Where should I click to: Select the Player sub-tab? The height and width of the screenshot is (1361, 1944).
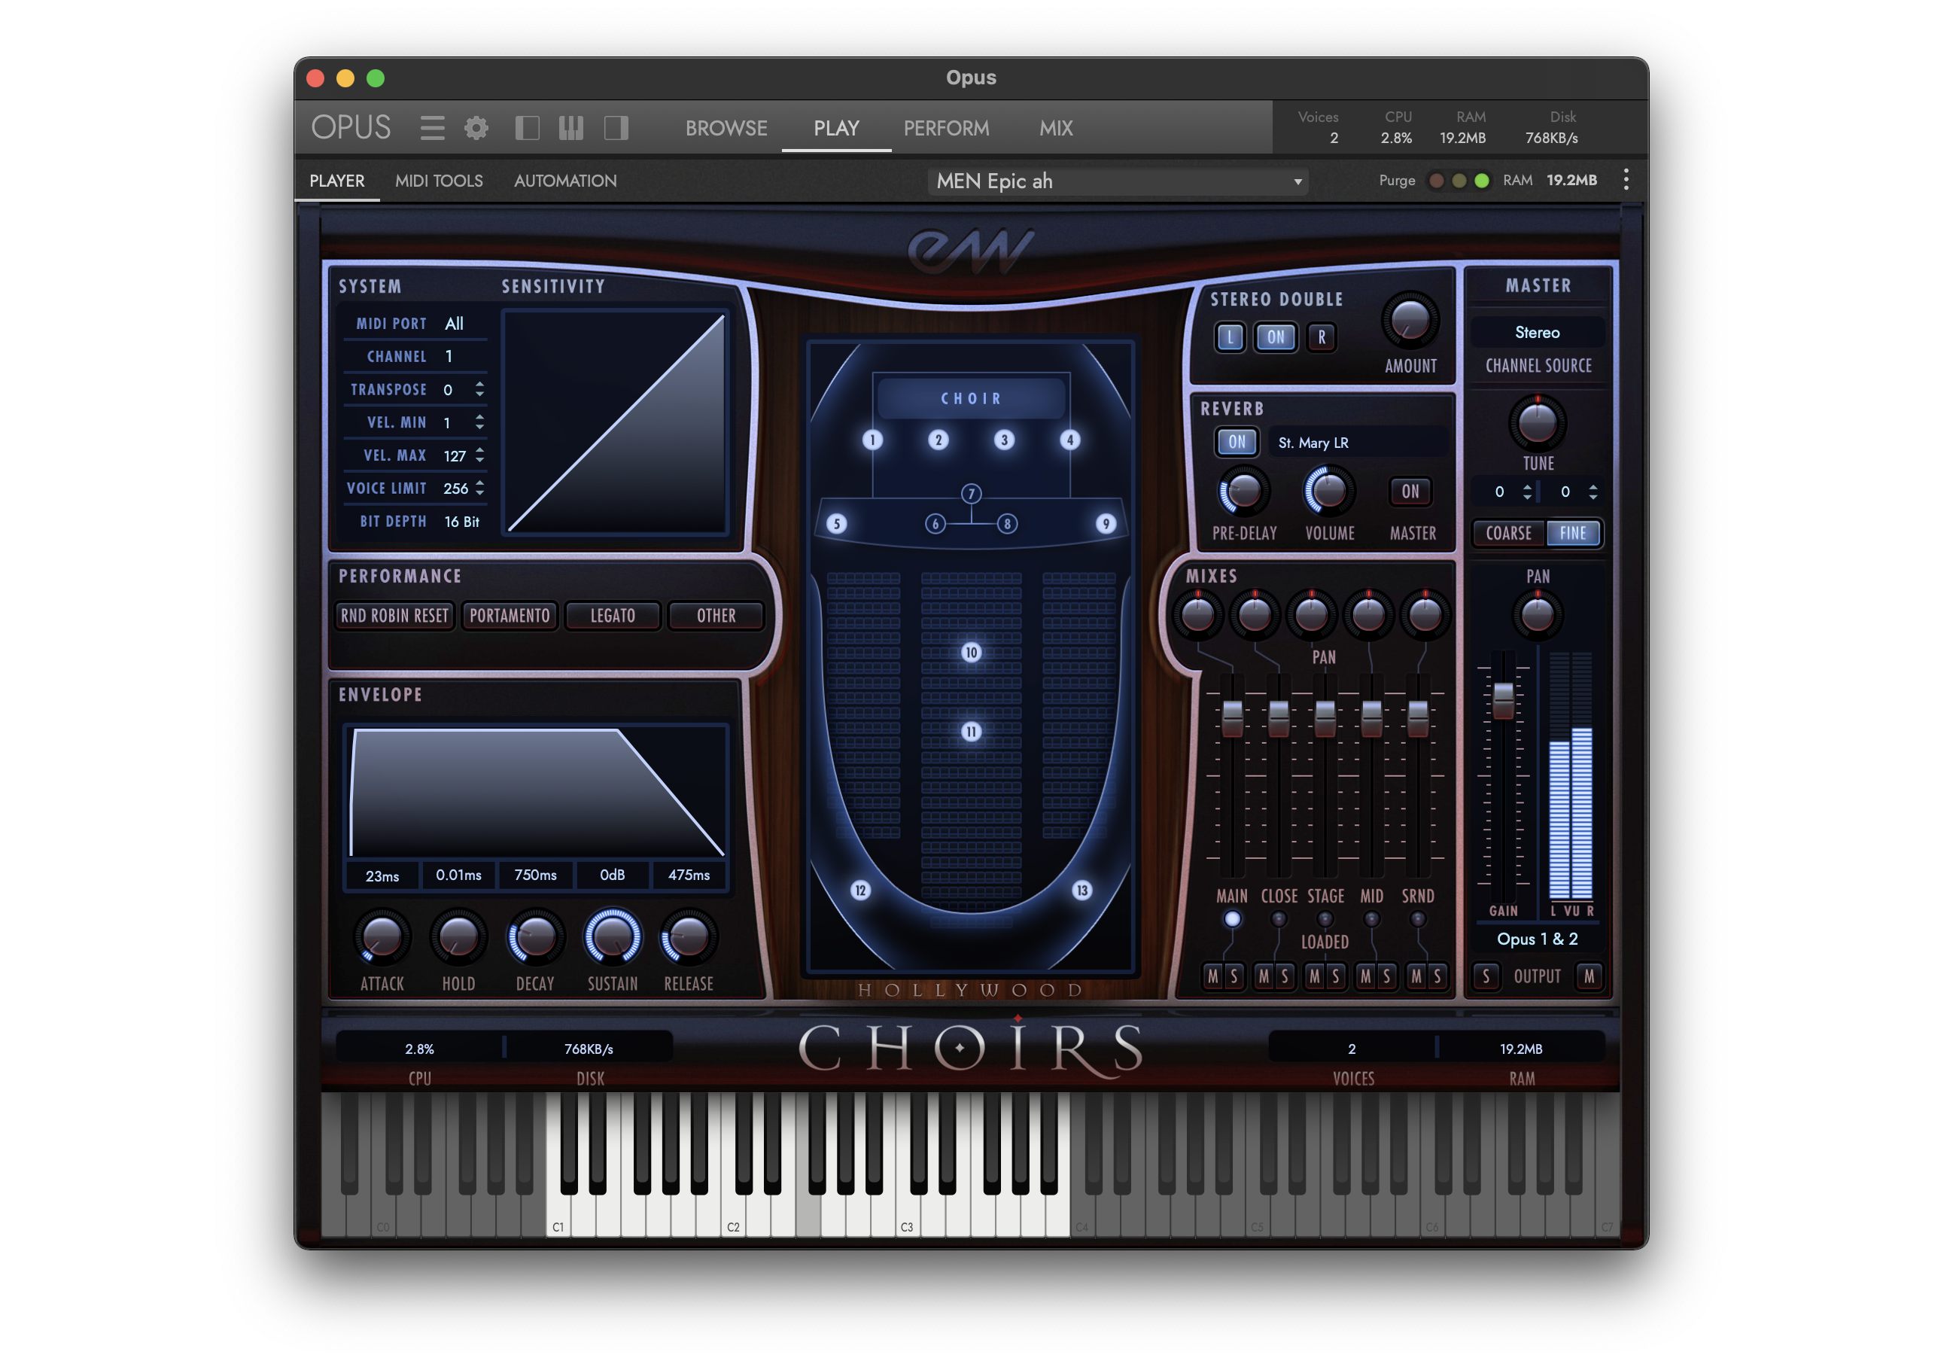point(337,181)
